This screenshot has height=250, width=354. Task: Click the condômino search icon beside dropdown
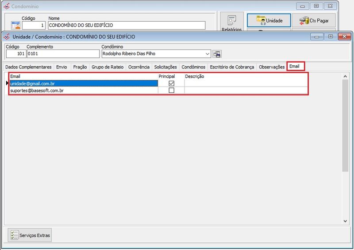pos(217,54)
